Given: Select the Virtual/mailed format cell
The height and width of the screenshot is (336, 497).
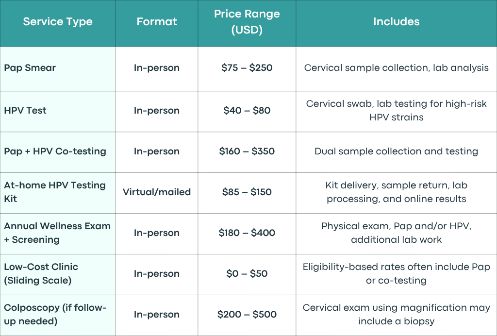Looking at the screenshot, I should coord(157,192).
